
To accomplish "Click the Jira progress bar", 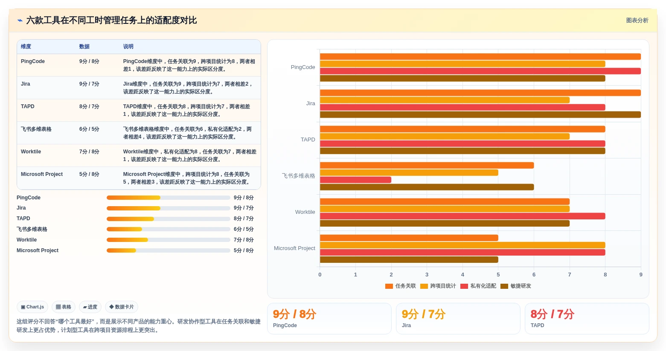I will [x=169, y=208].
